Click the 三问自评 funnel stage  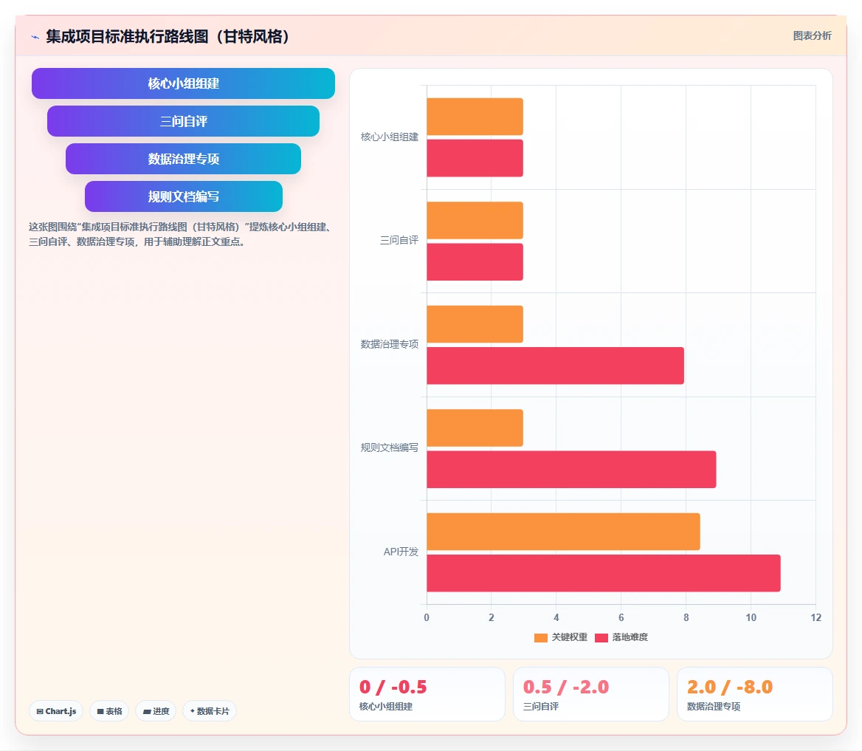coord(183,121)
